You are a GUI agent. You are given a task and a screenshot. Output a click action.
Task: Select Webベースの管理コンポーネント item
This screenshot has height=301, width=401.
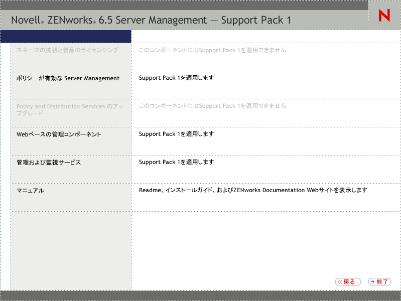coord(59,134)
